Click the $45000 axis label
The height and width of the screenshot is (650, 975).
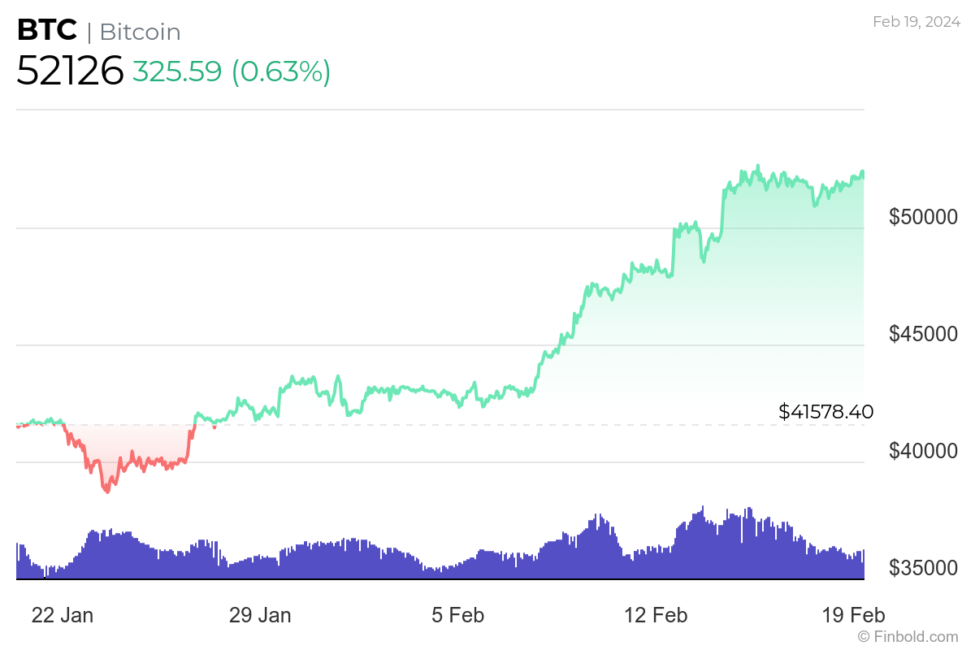924,334
